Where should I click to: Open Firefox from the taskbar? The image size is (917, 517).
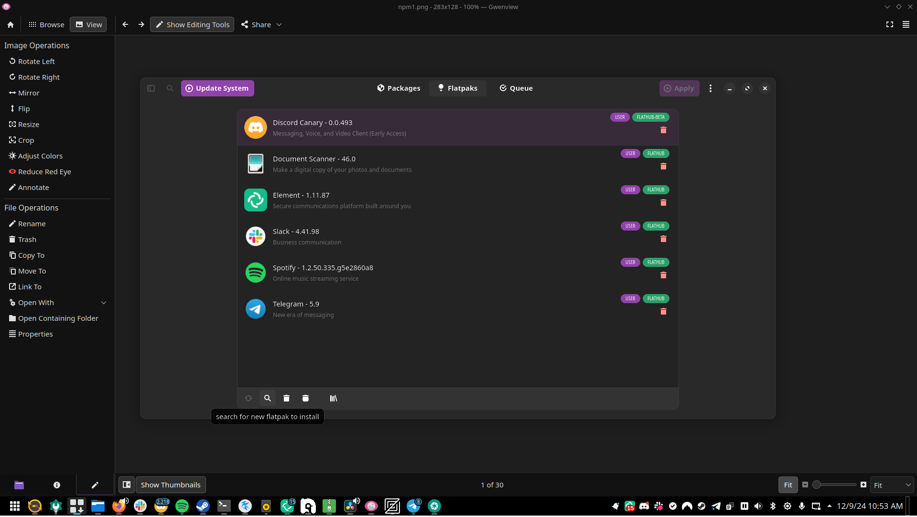[x=119, y=506]
